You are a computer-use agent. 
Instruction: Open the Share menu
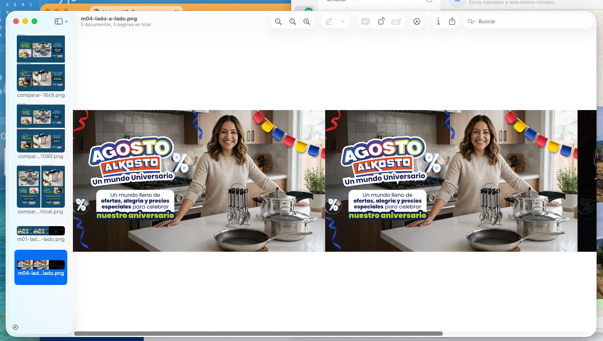coord(452,22)
